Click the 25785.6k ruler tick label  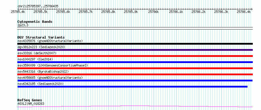[63, 12]
